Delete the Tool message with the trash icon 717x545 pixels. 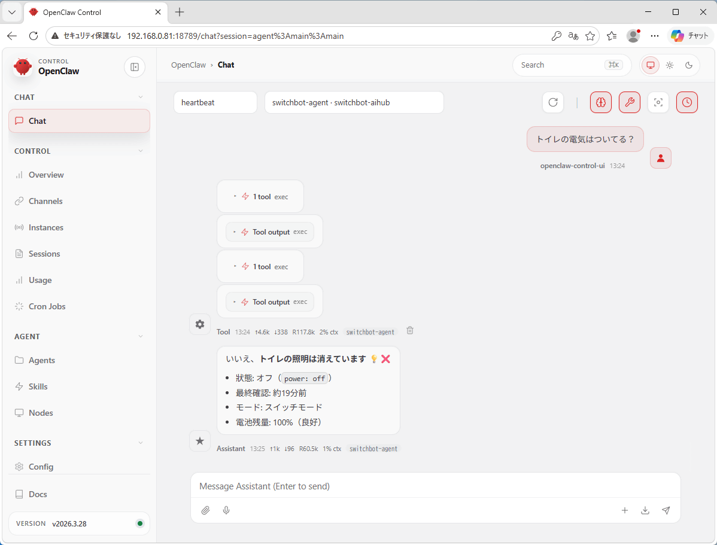coord(410,331)
